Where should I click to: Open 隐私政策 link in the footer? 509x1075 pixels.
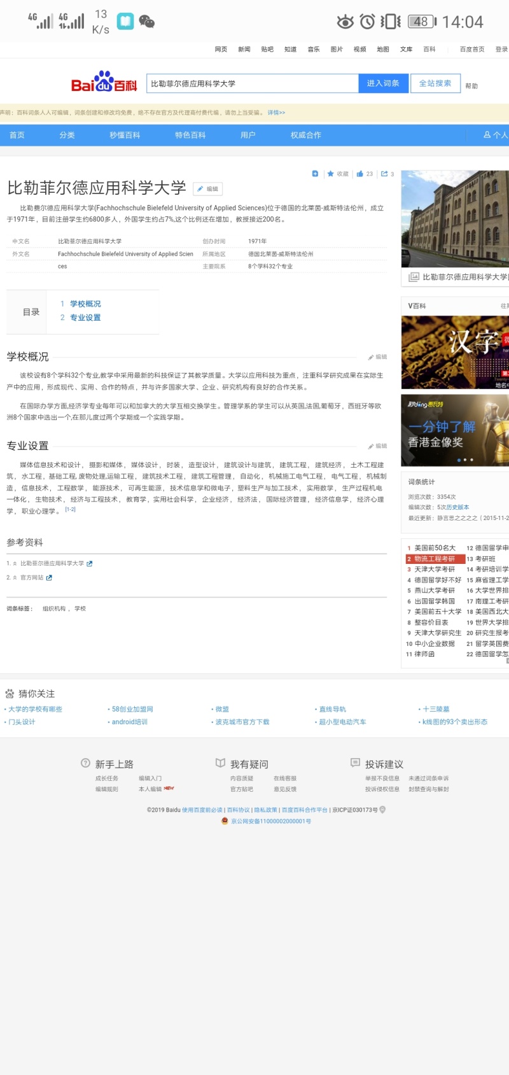tap(266, 810)
